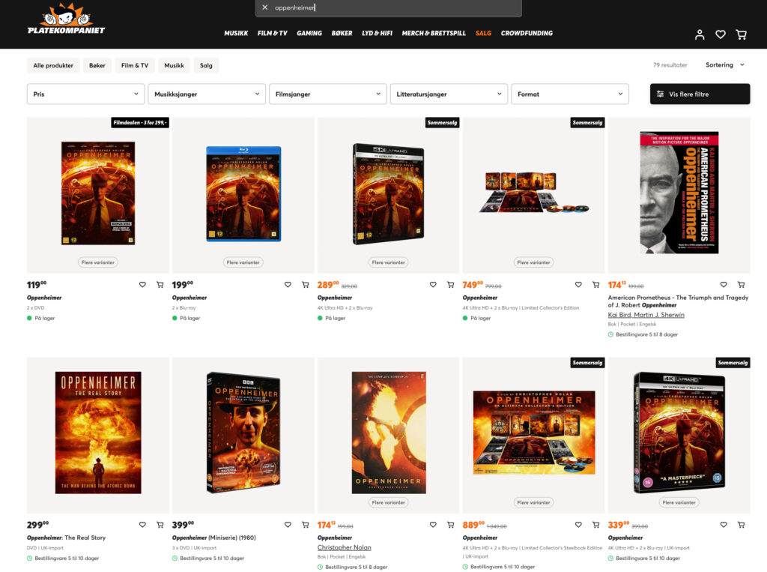Open American Prometheus product title
The width and height of the screenshot is (767, 572).
pyautogui.click(x=678, y=301)
